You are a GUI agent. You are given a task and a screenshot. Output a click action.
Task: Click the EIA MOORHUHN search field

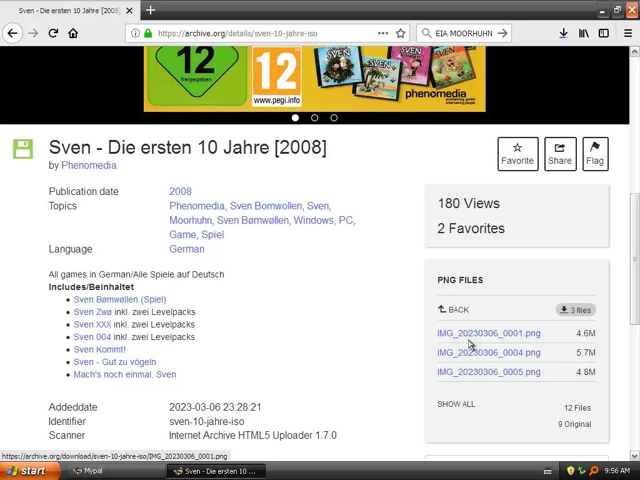click(464, 33)
